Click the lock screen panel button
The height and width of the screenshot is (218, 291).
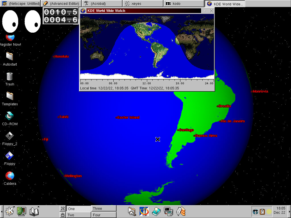point(63,215)
